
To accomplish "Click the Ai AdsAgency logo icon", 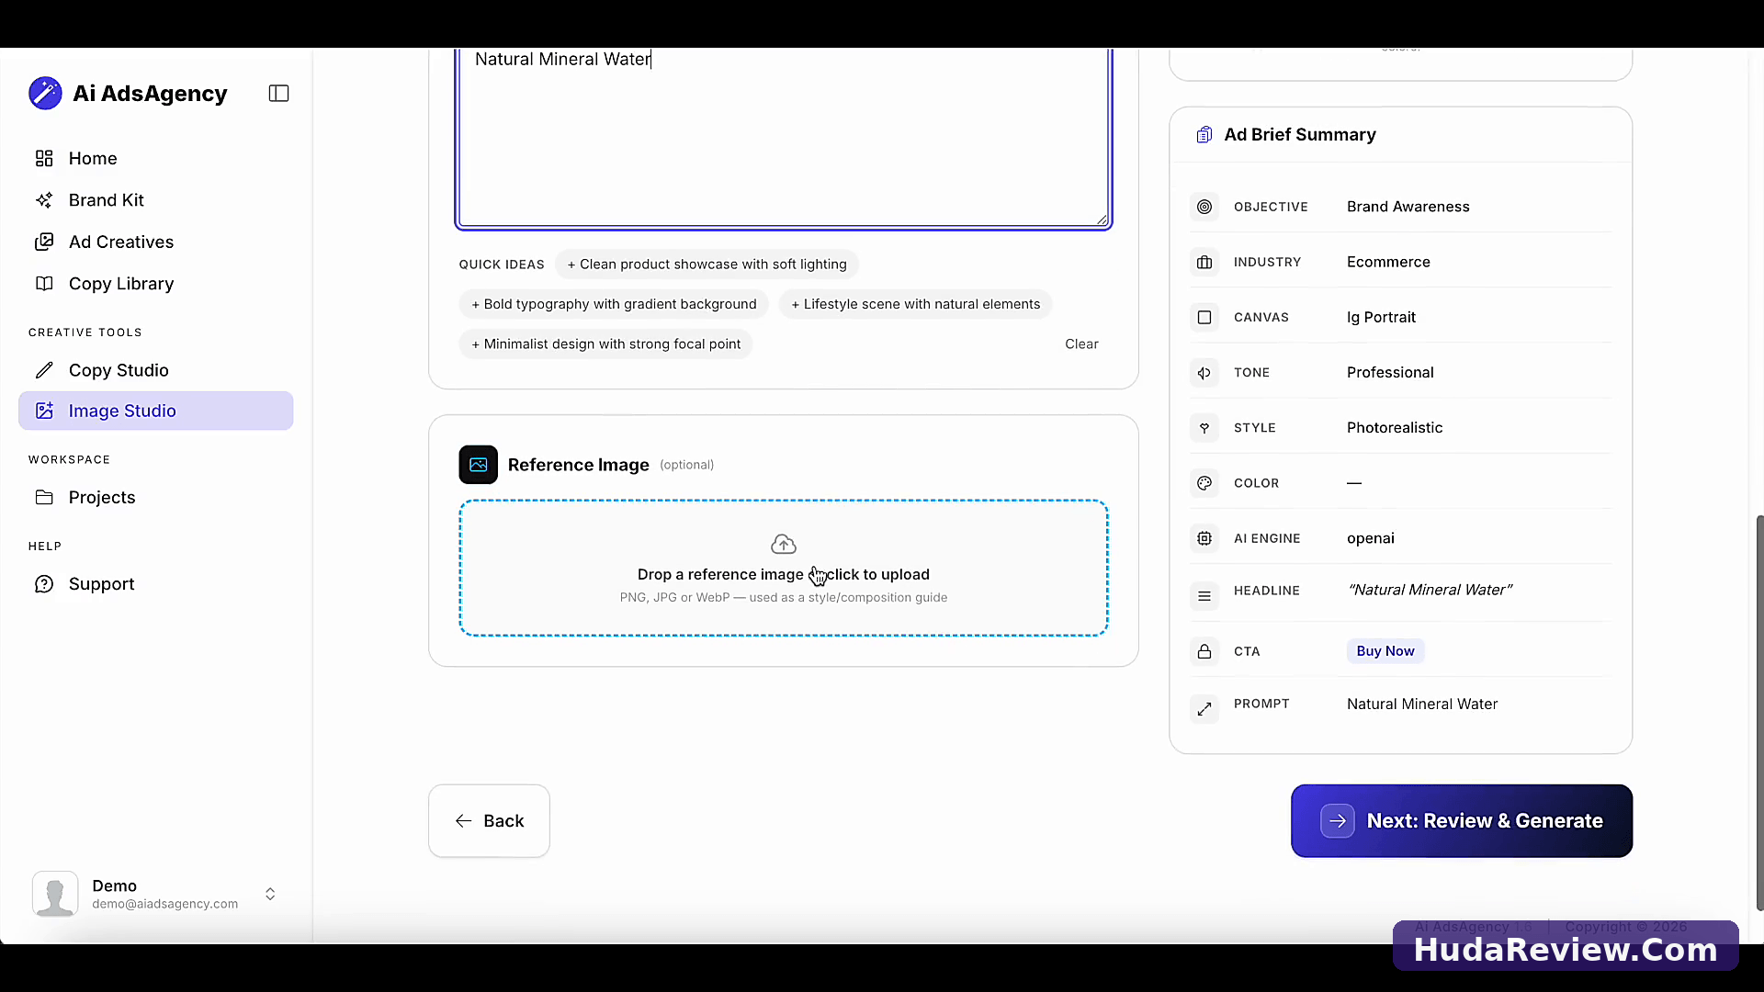I will [45, 94].
